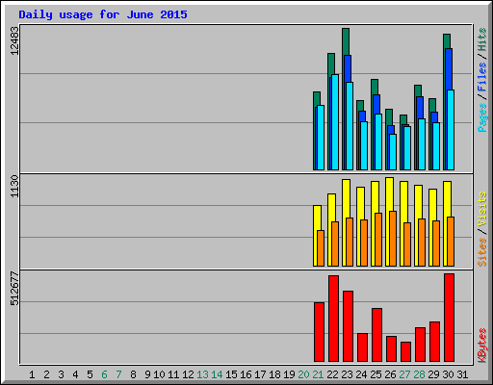Click the red KBytes bar for day 30
Image resolution: width=493 pixels, height=385 pixels.
[x=449, y=318]
